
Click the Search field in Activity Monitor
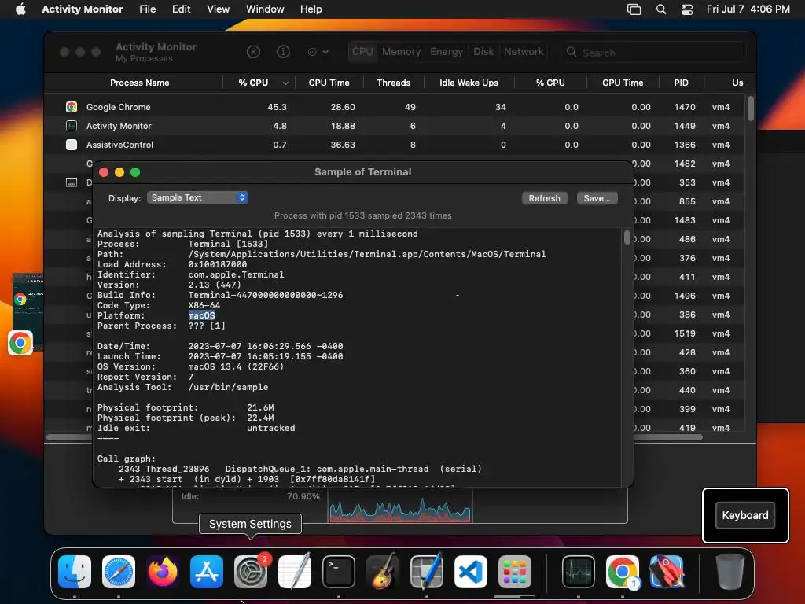tap(654, 53)
